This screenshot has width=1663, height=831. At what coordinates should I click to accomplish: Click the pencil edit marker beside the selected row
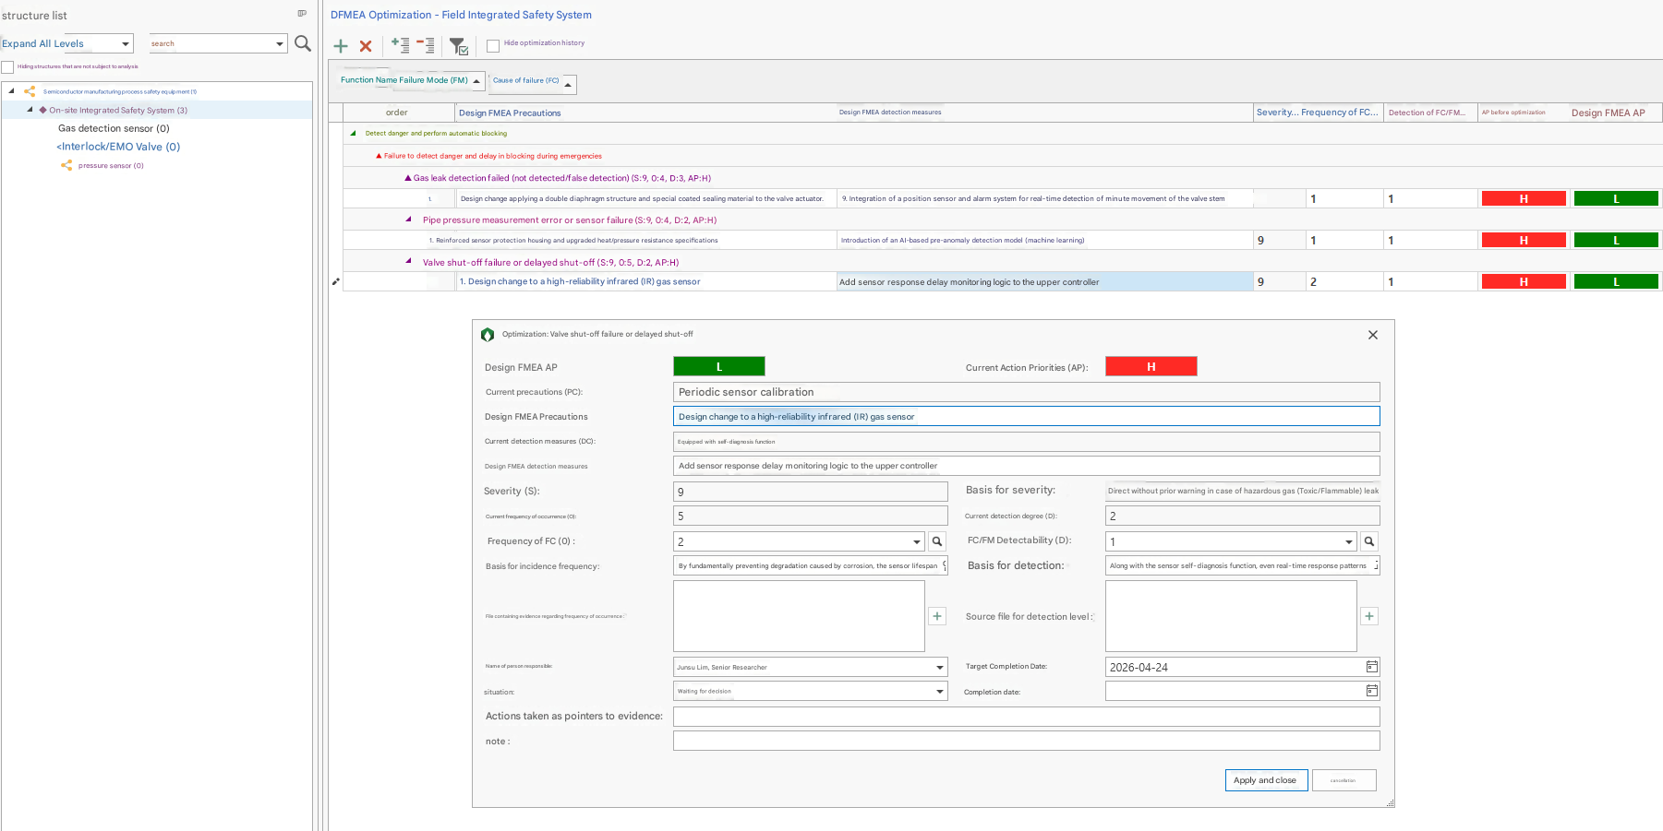(x=335, y=281)
